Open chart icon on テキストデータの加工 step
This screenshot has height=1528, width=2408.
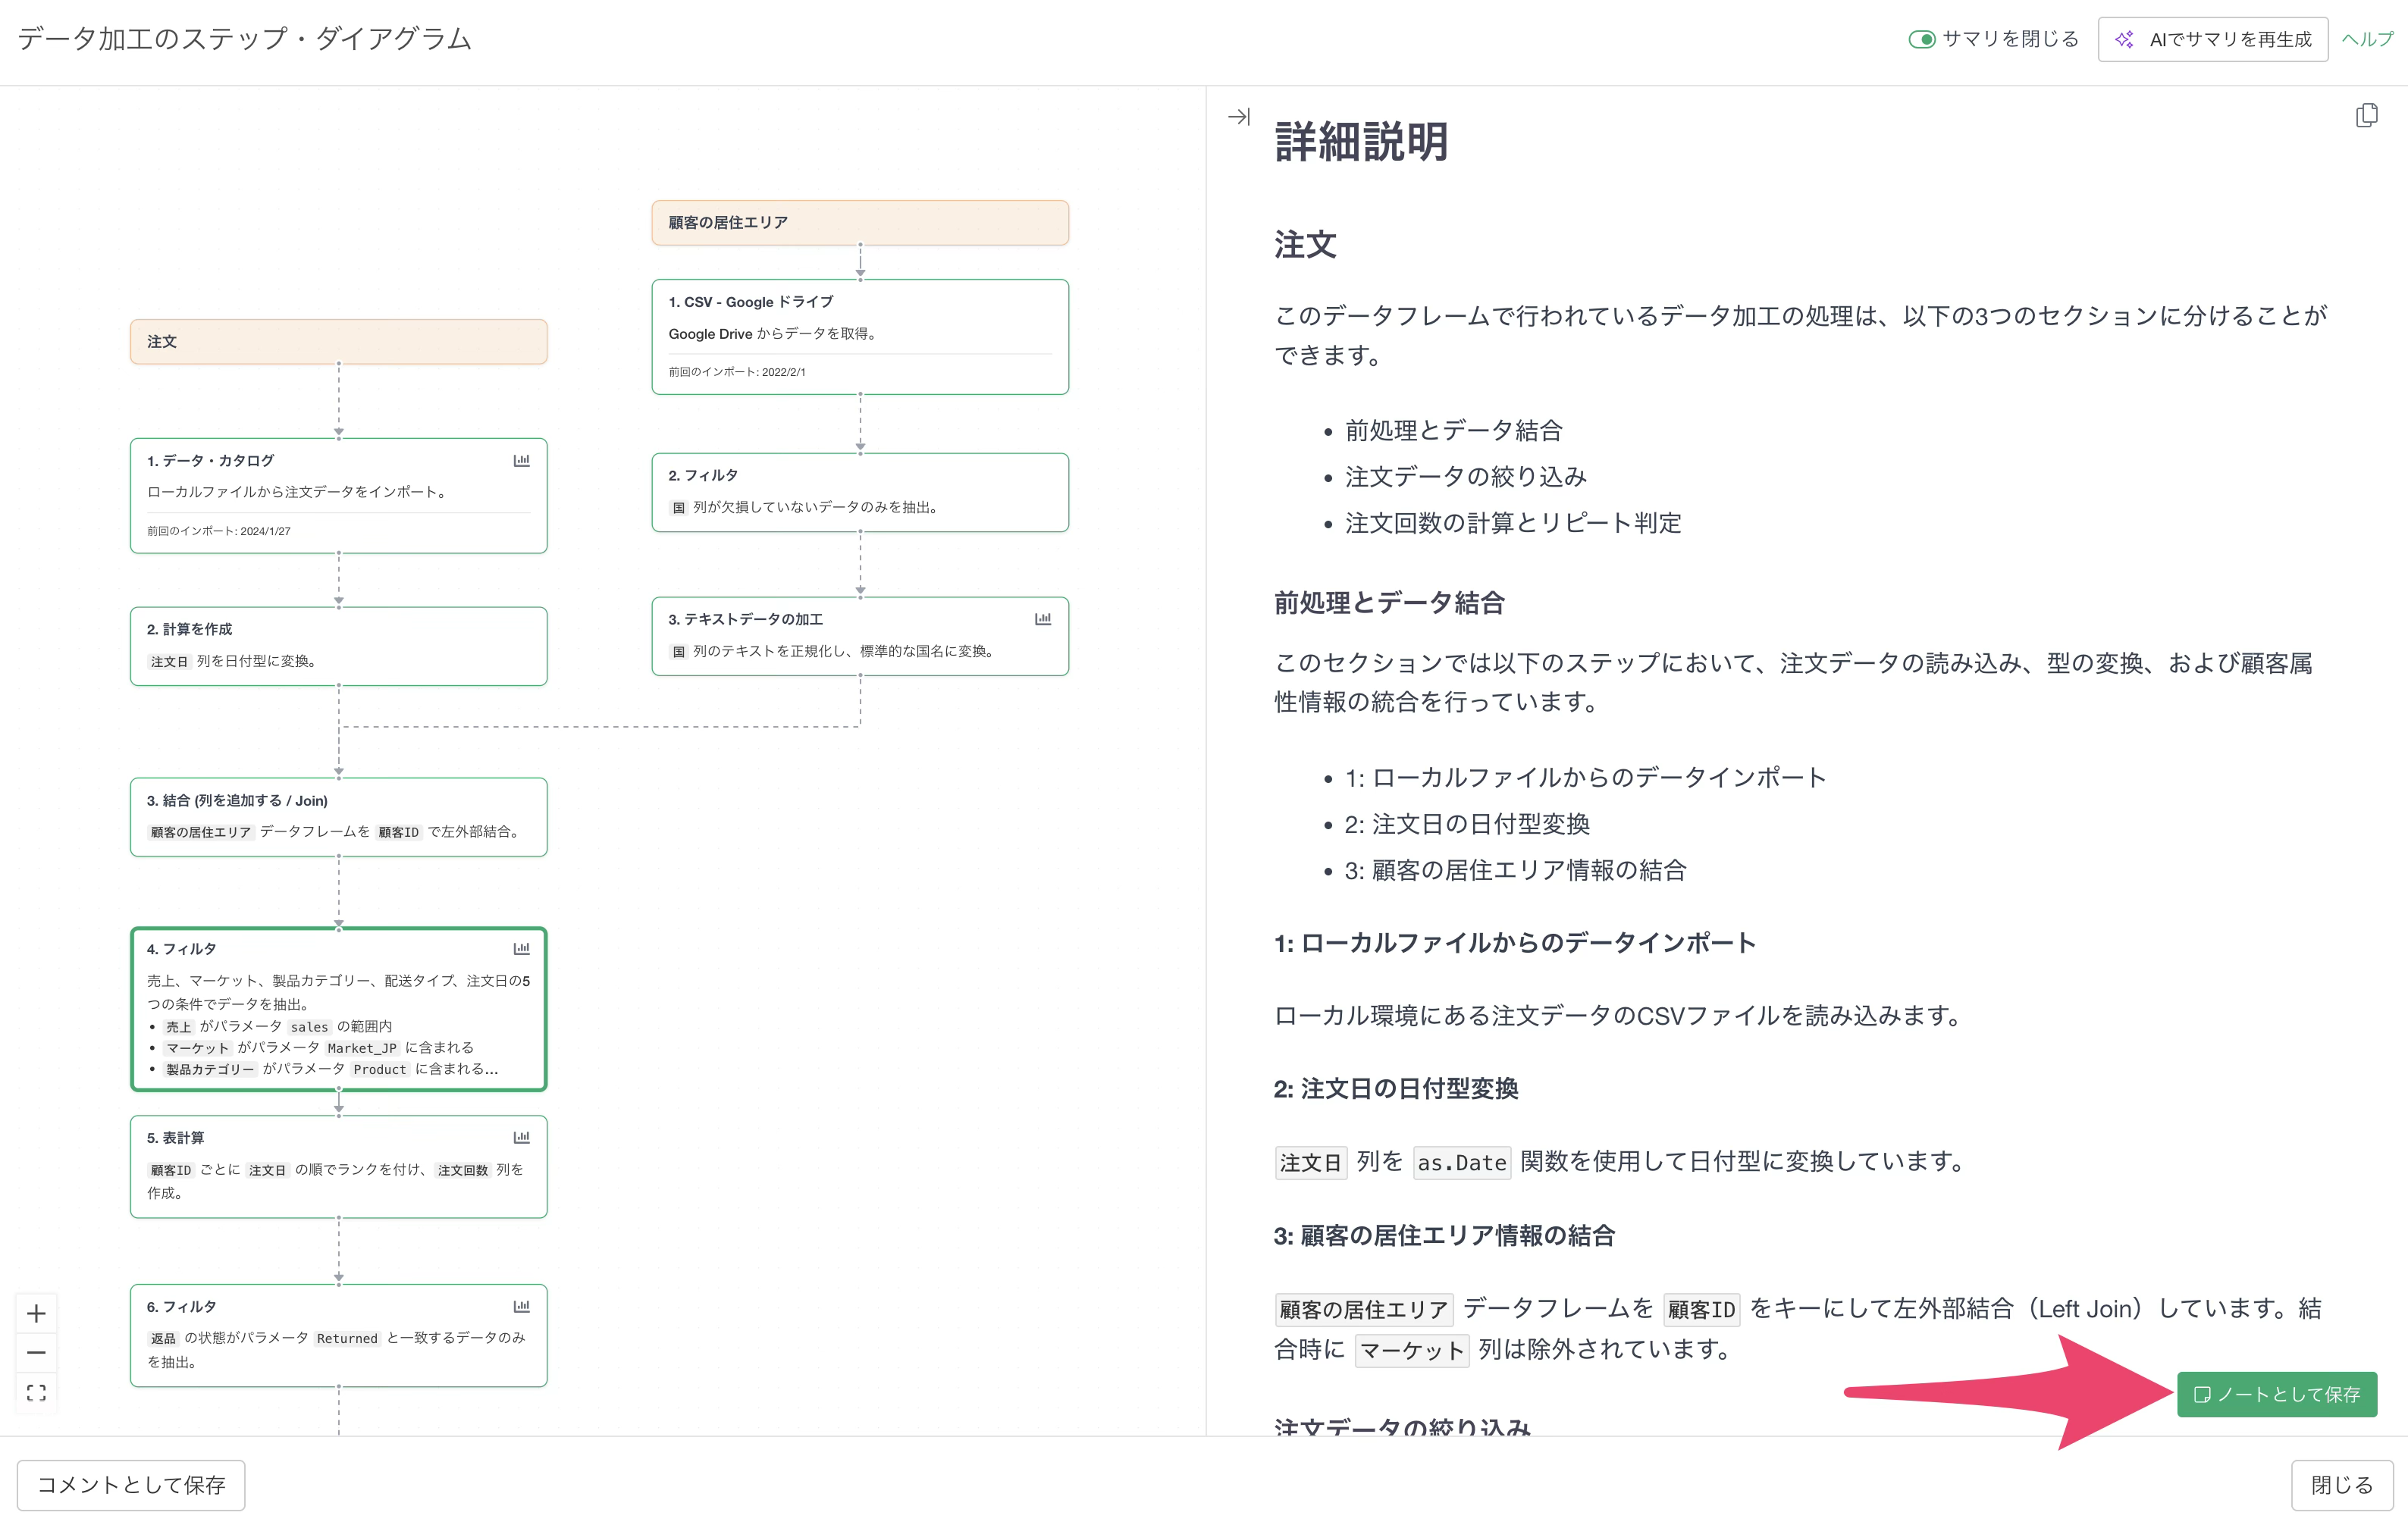point(1043,619)
